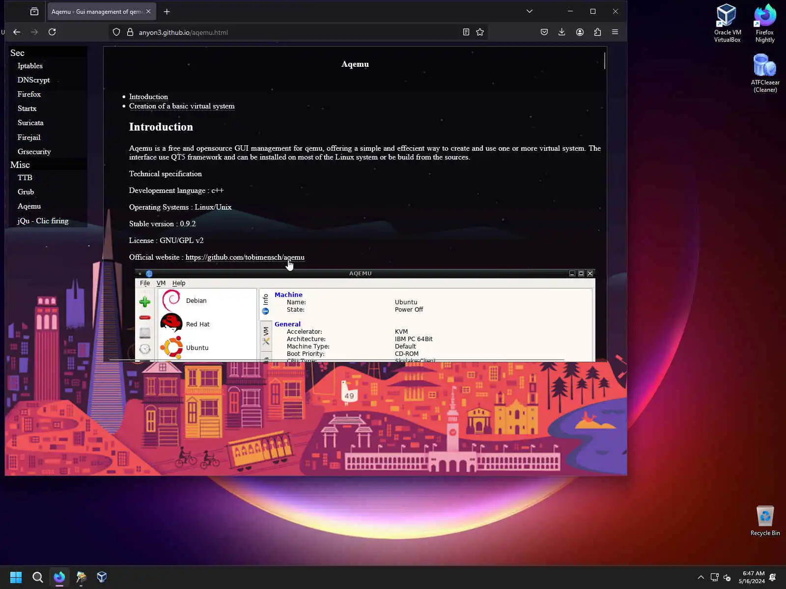Viewport: 786px width, 589px height.
Task: Open the taskbar clock and date
Action: [752, 577]
